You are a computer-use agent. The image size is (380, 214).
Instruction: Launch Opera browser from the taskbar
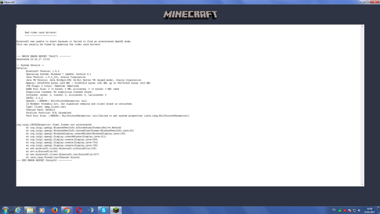[79, 210]
